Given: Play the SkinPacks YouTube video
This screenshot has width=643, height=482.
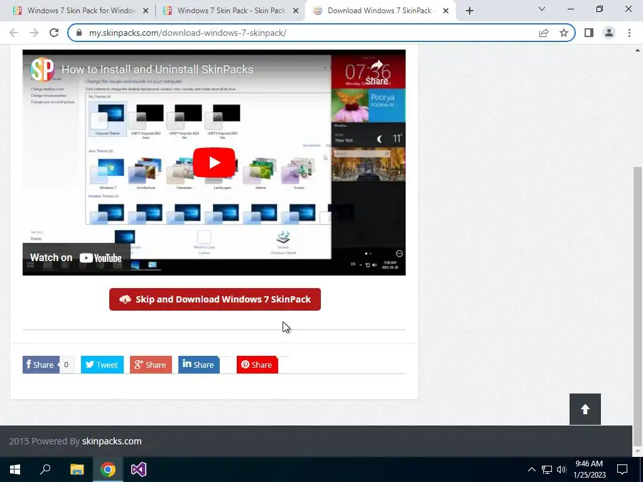Looking at the screenshot, I should coord(214,163).
